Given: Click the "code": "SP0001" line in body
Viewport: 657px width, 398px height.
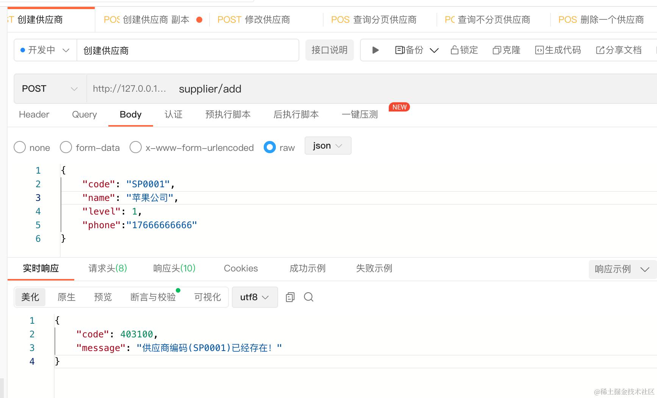Looking at the screenshot, I should (129, 184).
